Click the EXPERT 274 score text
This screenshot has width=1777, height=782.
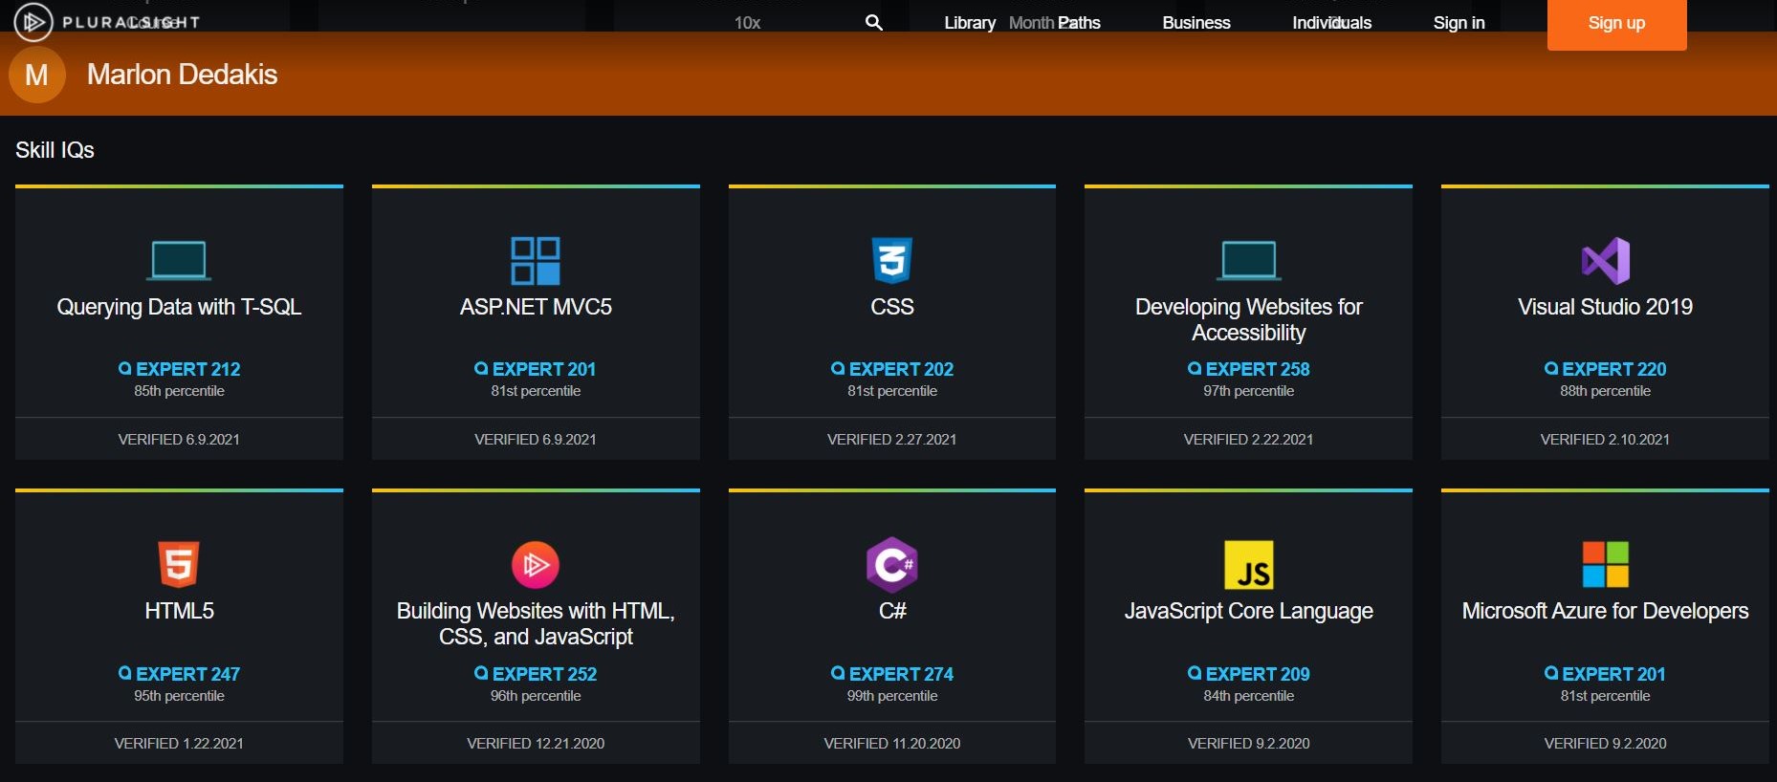coord(901,674)
